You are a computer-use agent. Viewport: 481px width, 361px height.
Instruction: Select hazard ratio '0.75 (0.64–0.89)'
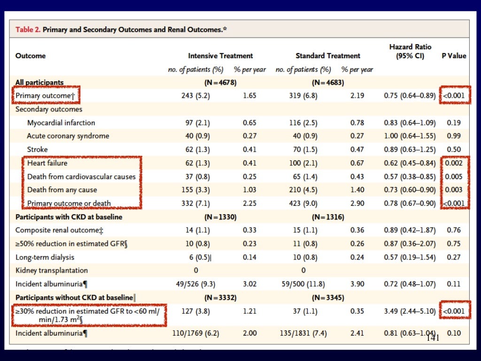coord(410,96)
